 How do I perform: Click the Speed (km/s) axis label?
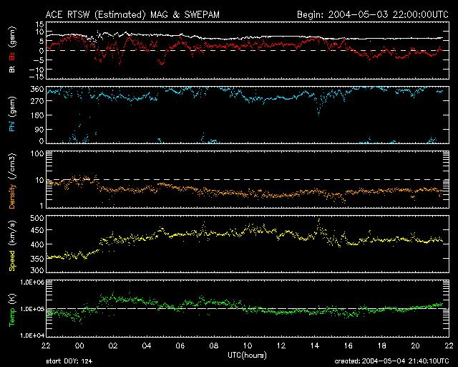[12, 246]
